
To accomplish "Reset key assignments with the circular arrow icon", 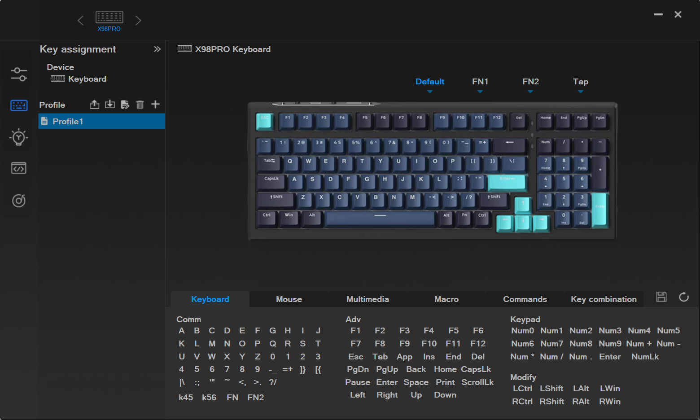I will [x=684, y=297].
